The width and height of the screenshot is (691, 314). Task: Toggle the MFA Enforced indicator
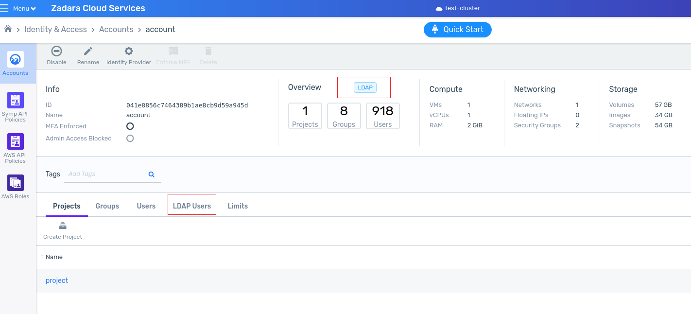pos(130,126)
